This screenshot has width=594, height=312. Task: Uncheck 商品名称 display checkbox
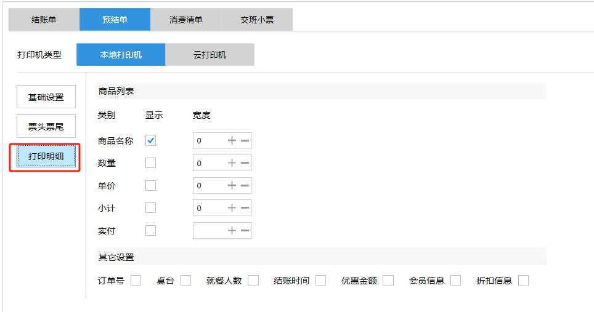click(x=150, y=140)
